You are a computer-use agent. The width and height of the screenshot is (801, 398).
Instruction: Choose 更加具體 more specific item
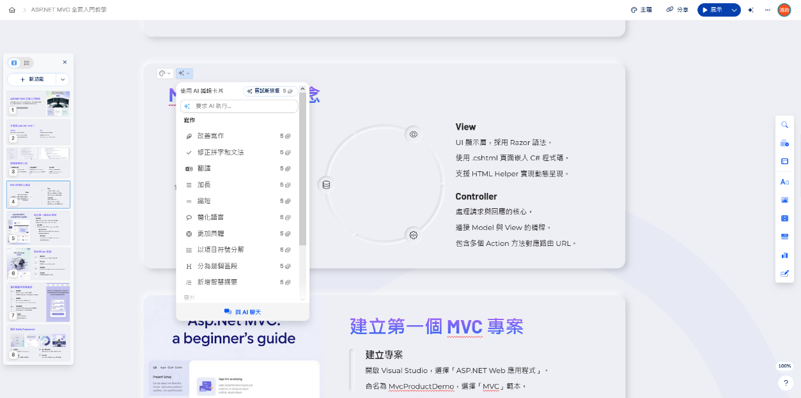pos(238,234)
